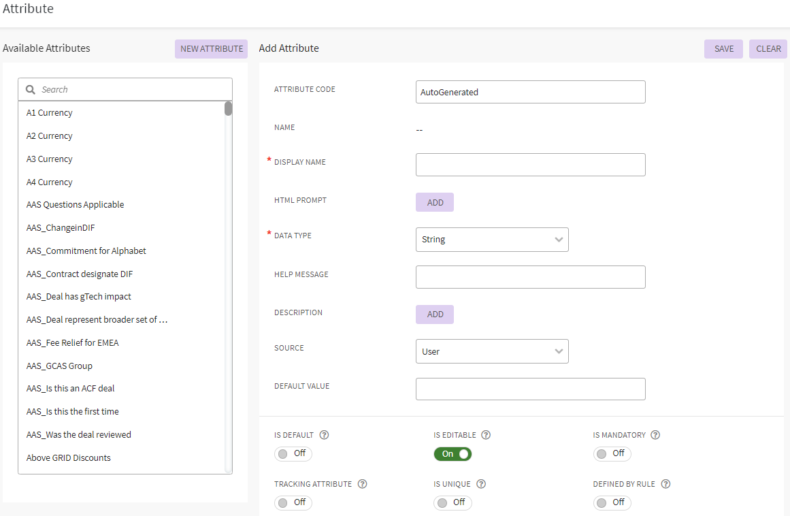Switch on the Is Default toggle
The image size is (790, 516).
(293, 454)
